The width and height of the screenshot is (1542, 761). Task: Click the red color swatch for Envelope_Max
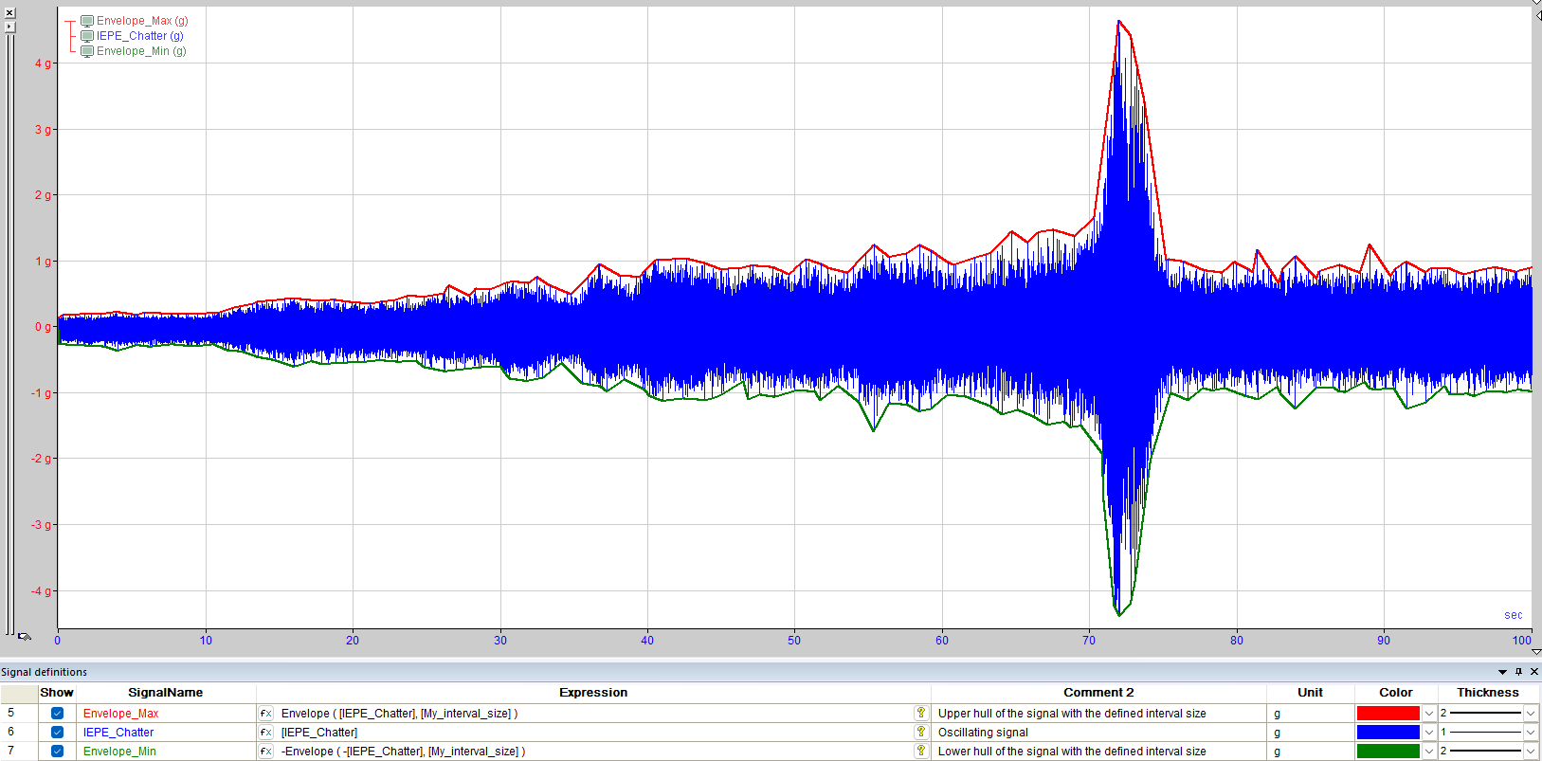[1388, 714]
